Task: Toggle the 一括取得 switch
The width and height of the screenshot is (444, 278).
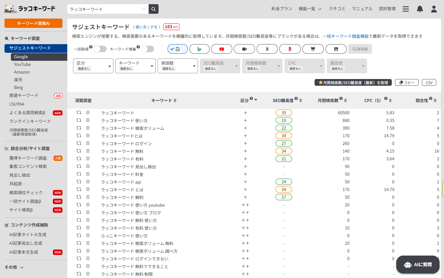Action: pos(100,49)
